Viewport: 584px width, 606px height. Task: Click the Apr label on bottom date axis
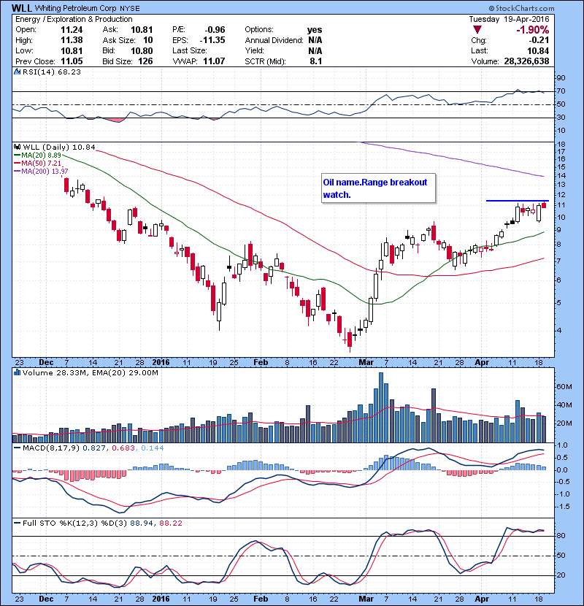[482, 599]
